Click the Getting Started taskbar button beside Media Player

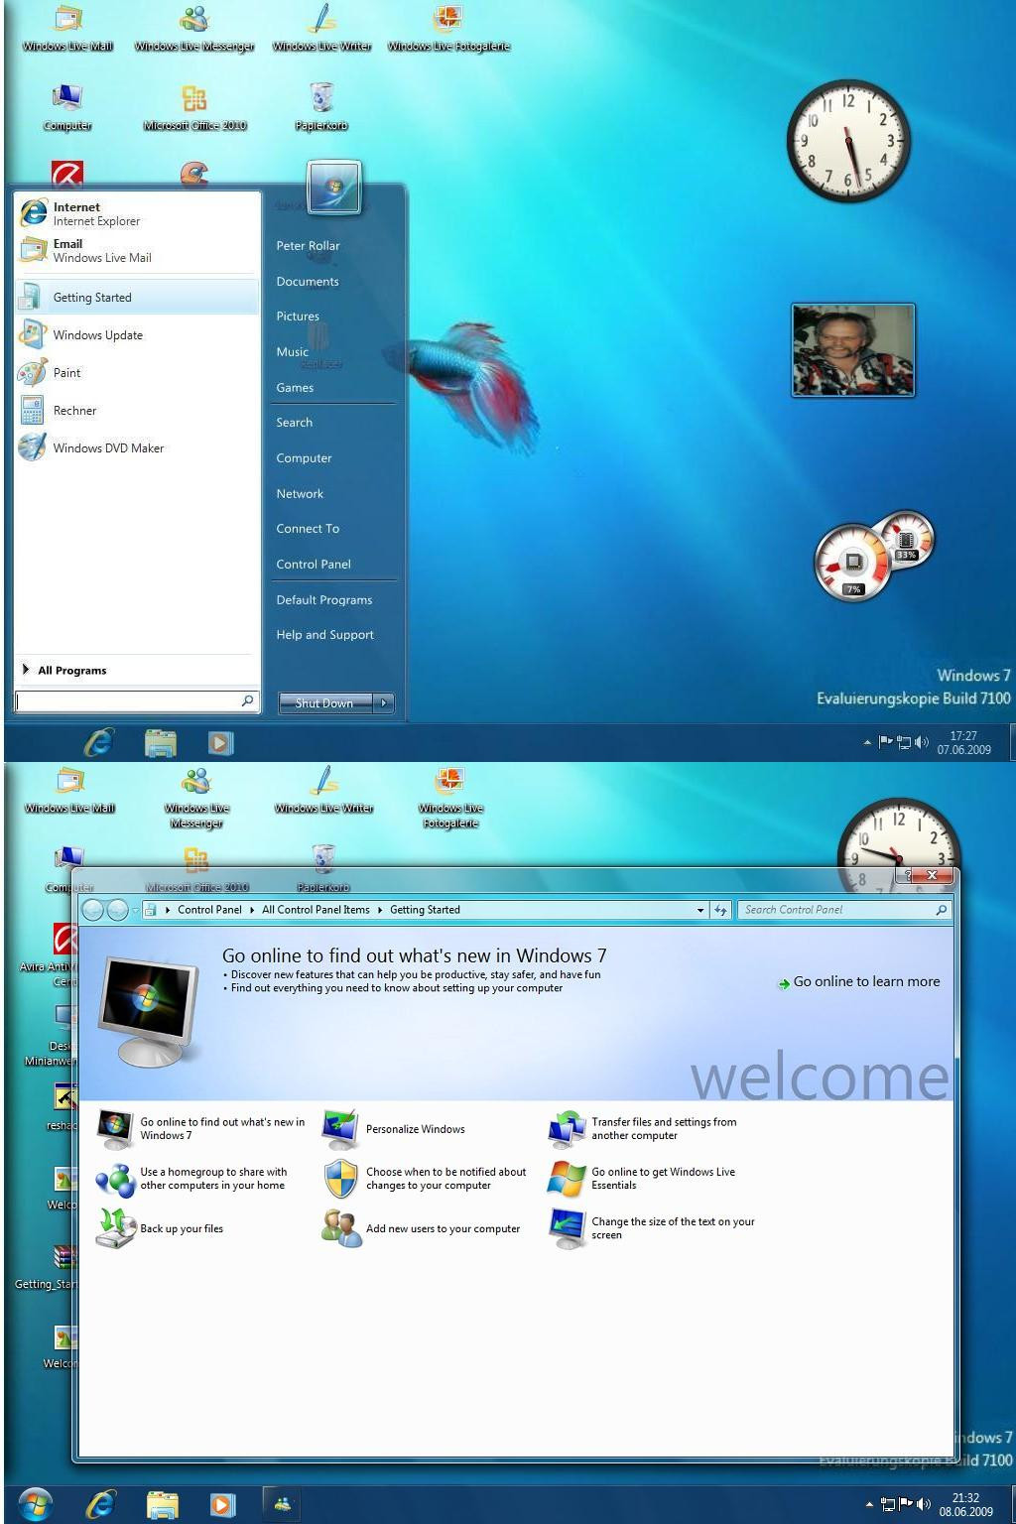283,1504
